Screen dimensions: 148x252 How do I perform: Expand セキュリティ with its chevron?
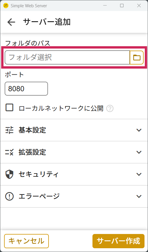tap(139, 174)
